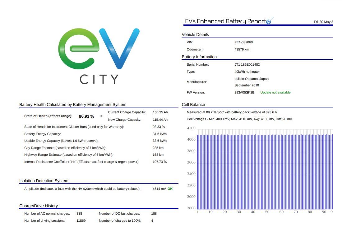The height and width of the screenshot is (240, 342).
Task: Click the AC normal charges count 338
Action: [79, 213]
